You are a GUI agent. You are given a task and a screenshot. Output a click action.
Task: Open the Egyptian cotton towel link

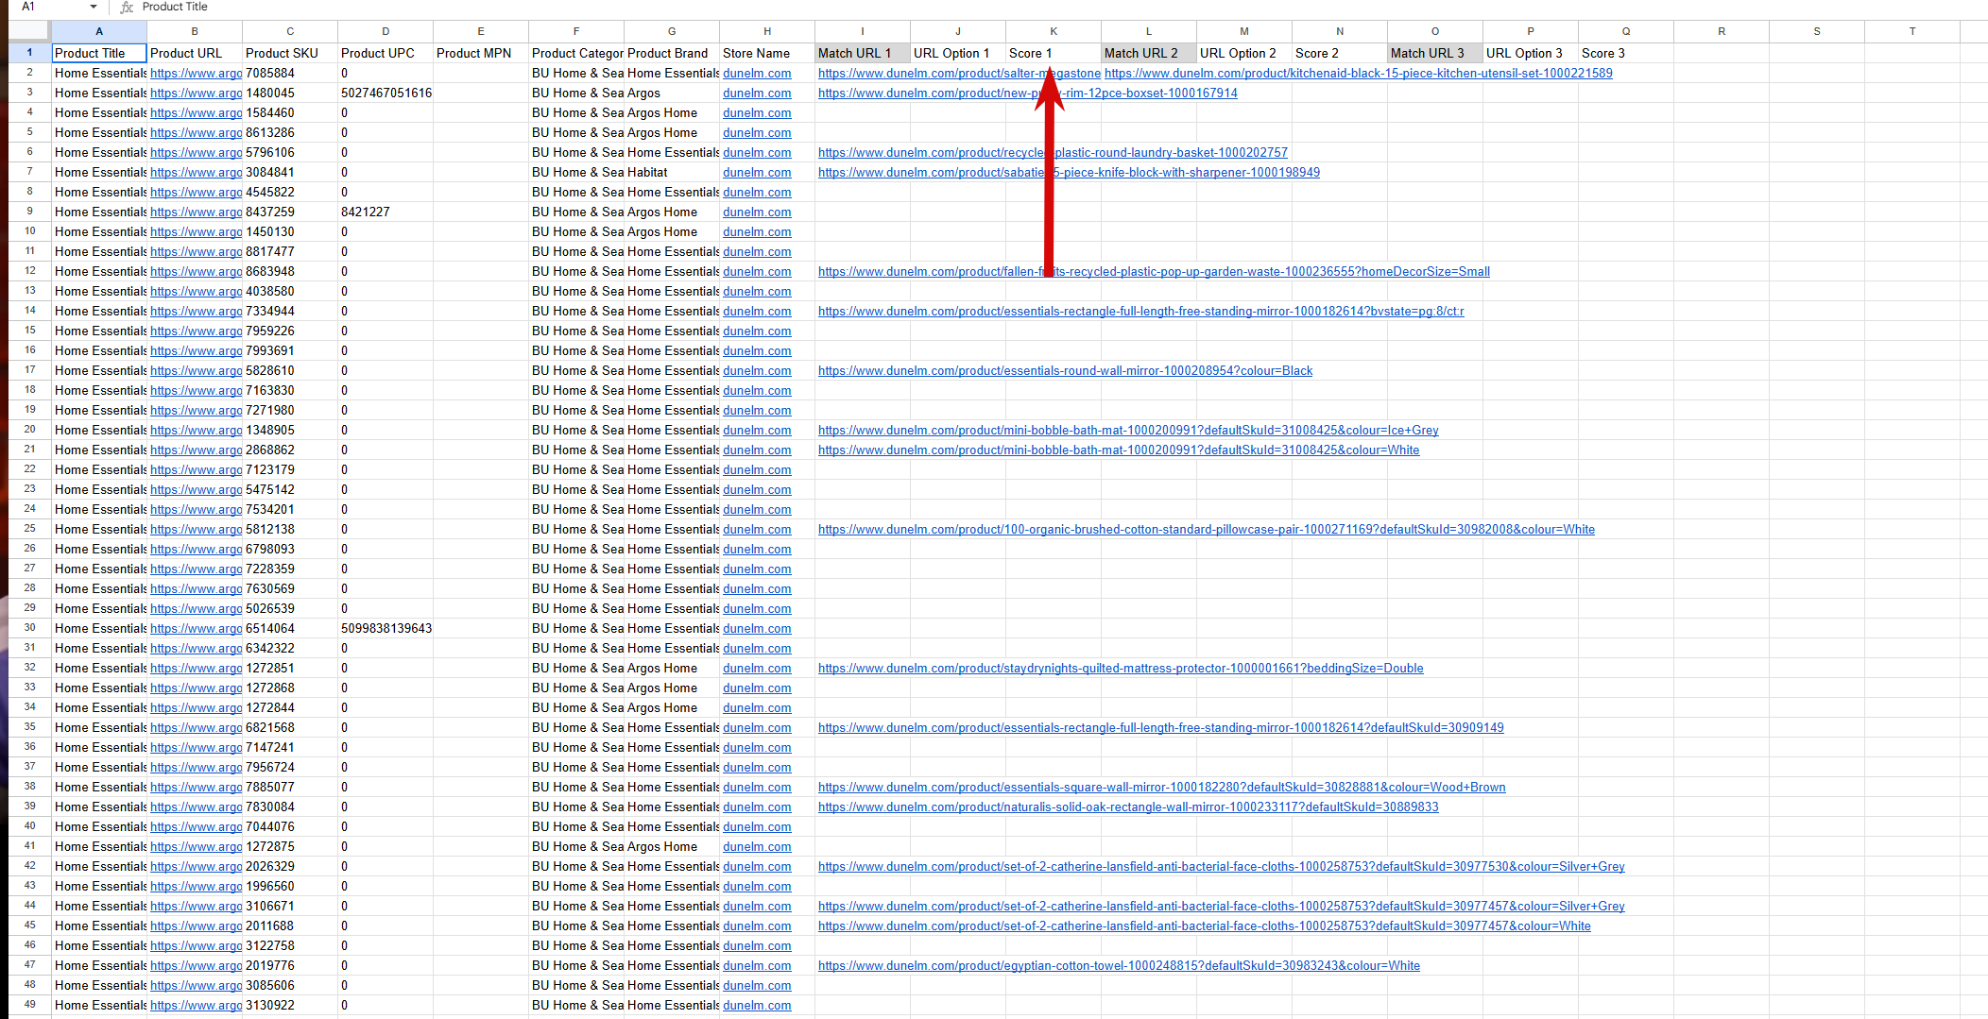1119,965
